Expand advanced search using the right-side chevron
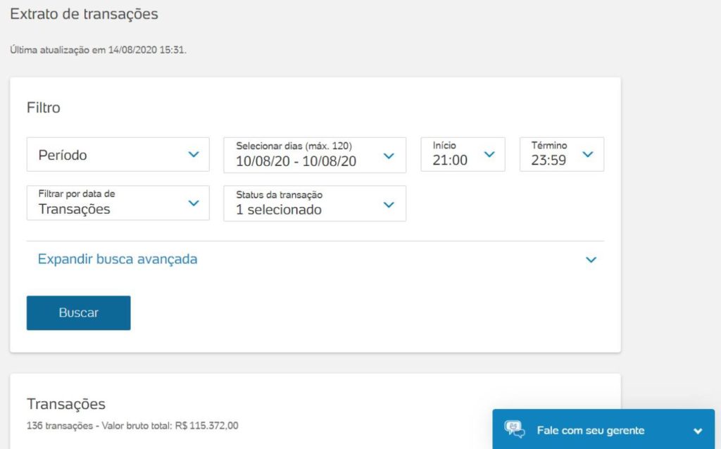721x449 pixels. [x=591, y=260]
